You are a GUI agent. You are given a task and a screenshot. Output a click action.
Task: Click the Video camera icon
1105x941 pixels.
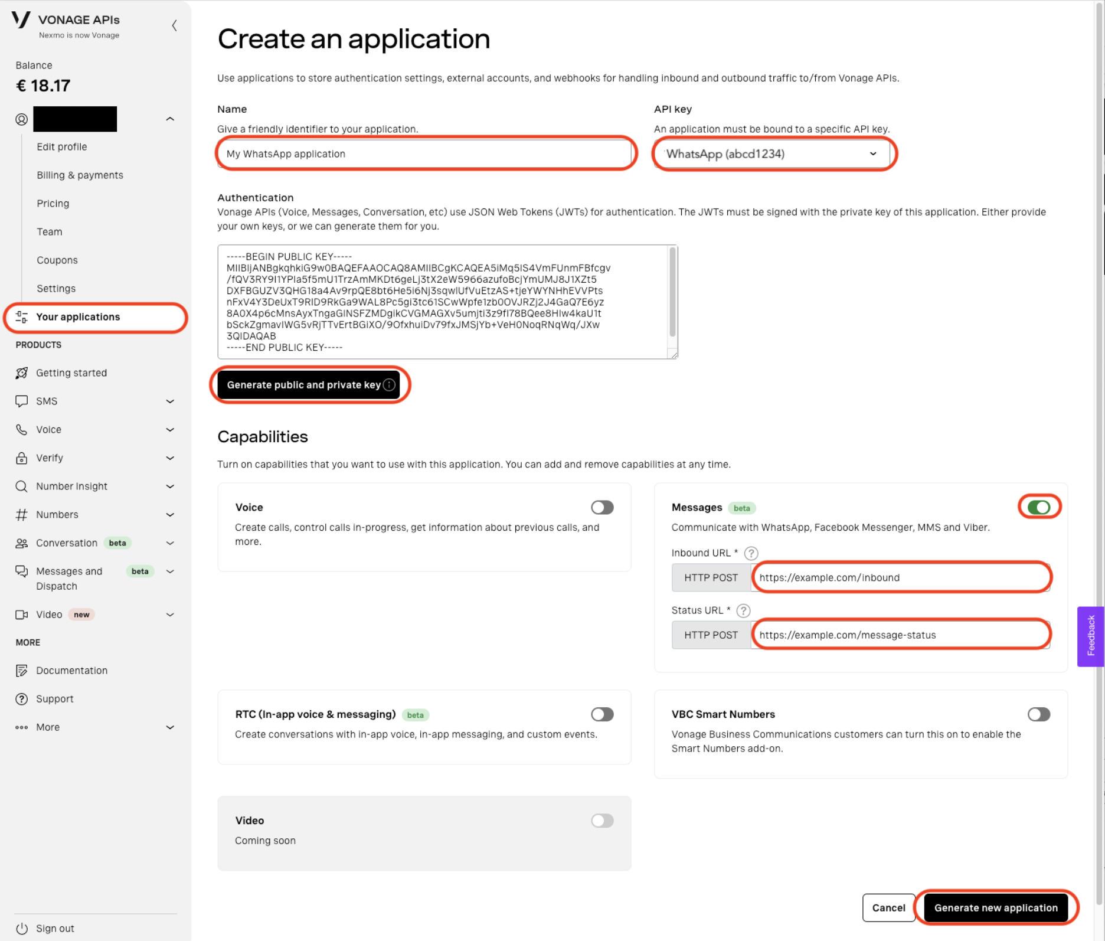22,615
